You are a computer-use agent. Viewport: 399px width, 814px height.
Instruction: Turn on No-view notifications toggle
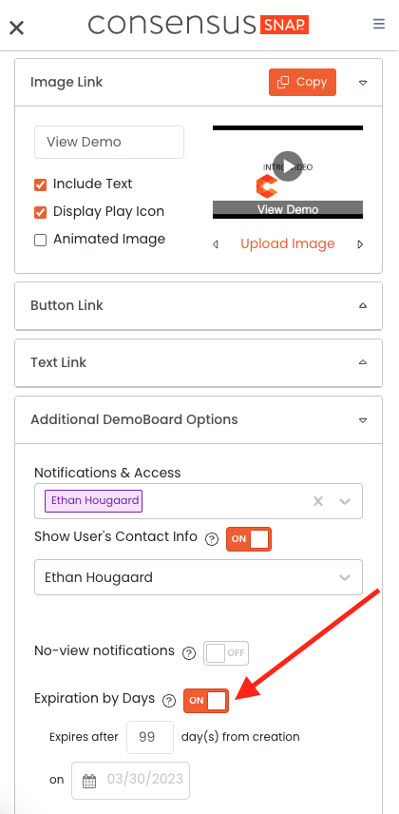coord(226,653)
